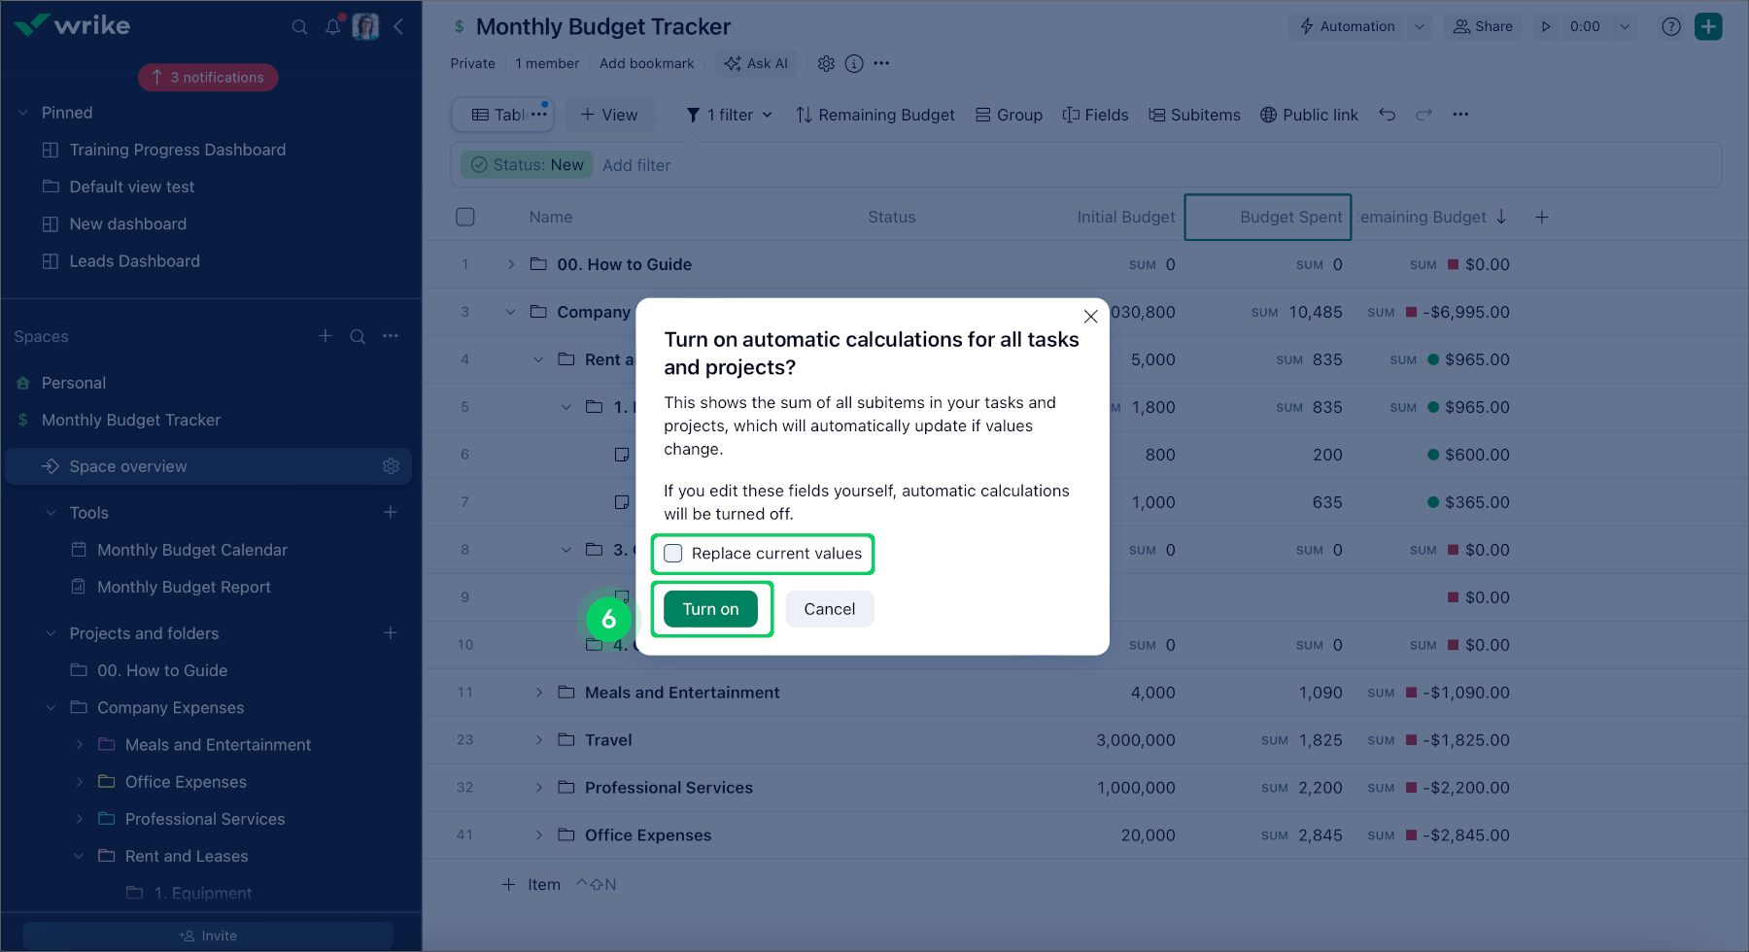Collapse Company Expenses in the sidebar
The width and height of the screenshot is (1749, 952).
coord(51,707)
